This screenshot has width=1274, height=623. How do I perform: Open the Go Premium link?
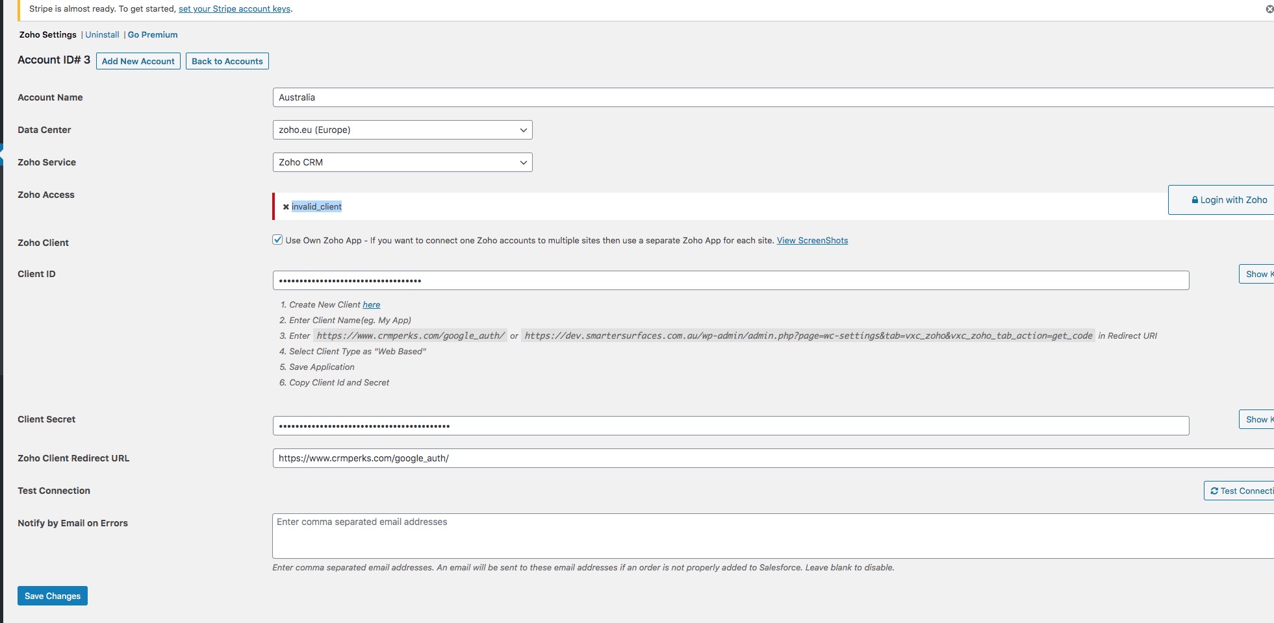(153, 35)
